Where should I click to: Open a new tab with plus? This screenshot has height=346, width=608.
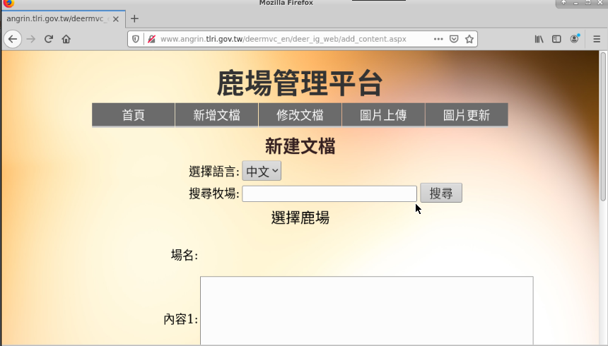pos(134,18)
